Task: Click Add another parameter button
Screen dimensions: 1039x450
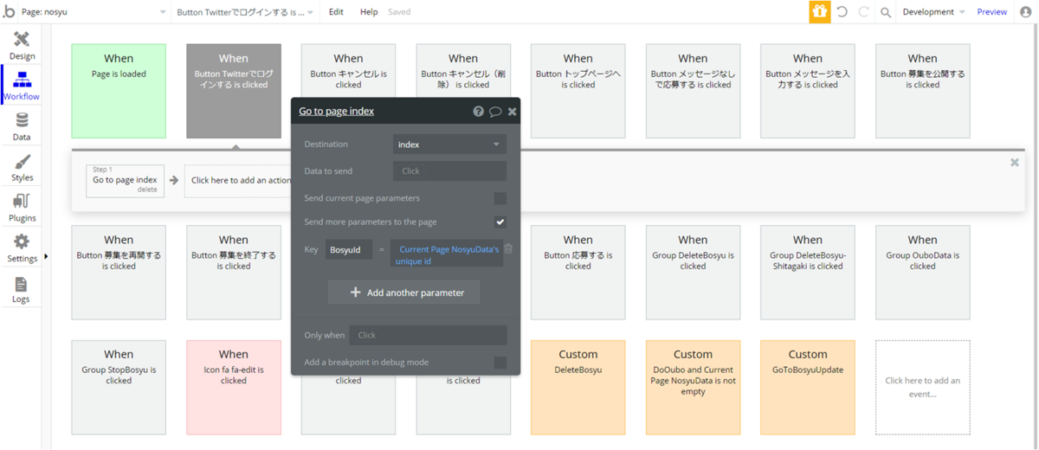Action: (403, 292)
